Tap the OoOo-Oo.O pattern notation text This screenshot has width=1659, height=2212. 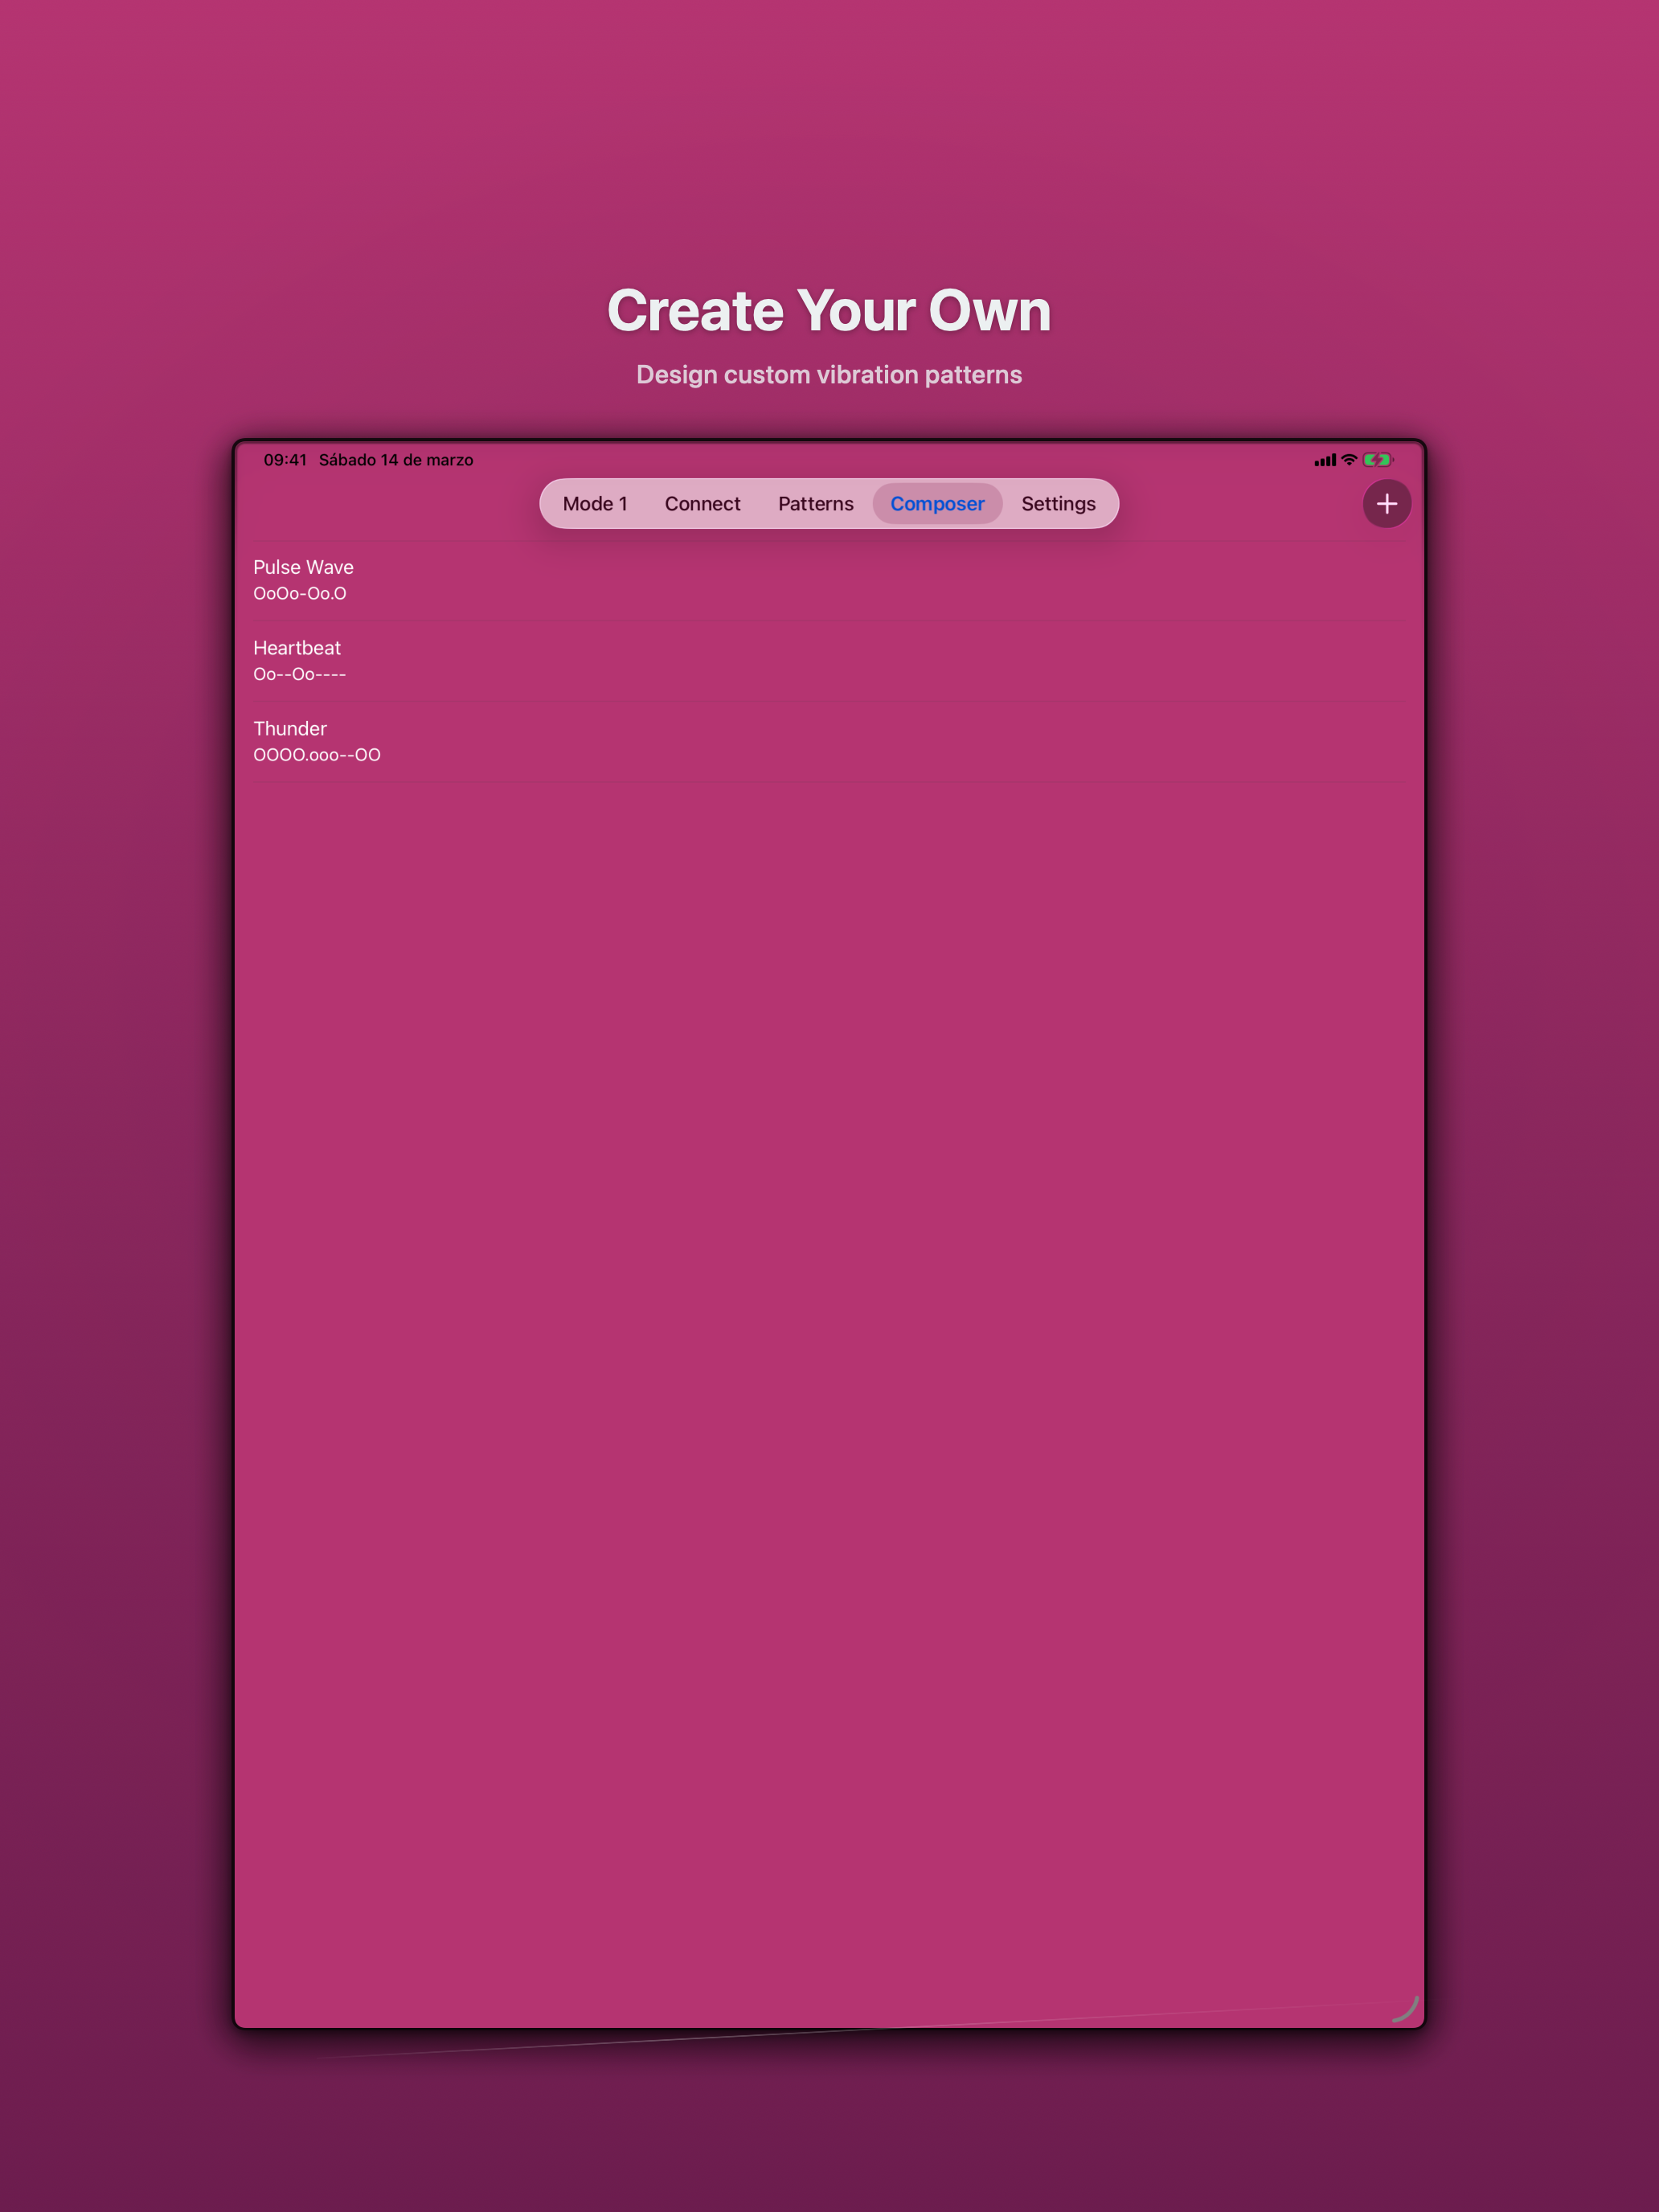300,593
